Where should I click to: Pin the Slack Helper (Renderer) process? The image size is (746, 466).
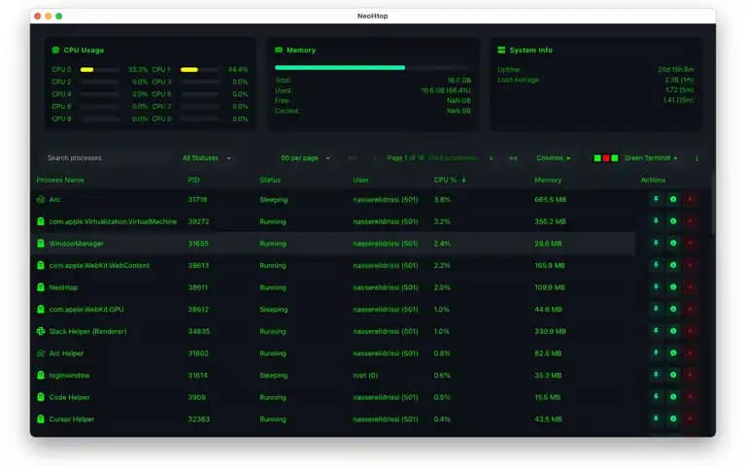[x=656, y=331]
